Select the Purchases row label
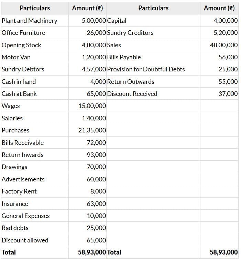241x259 pixels. tap(15, 130)
